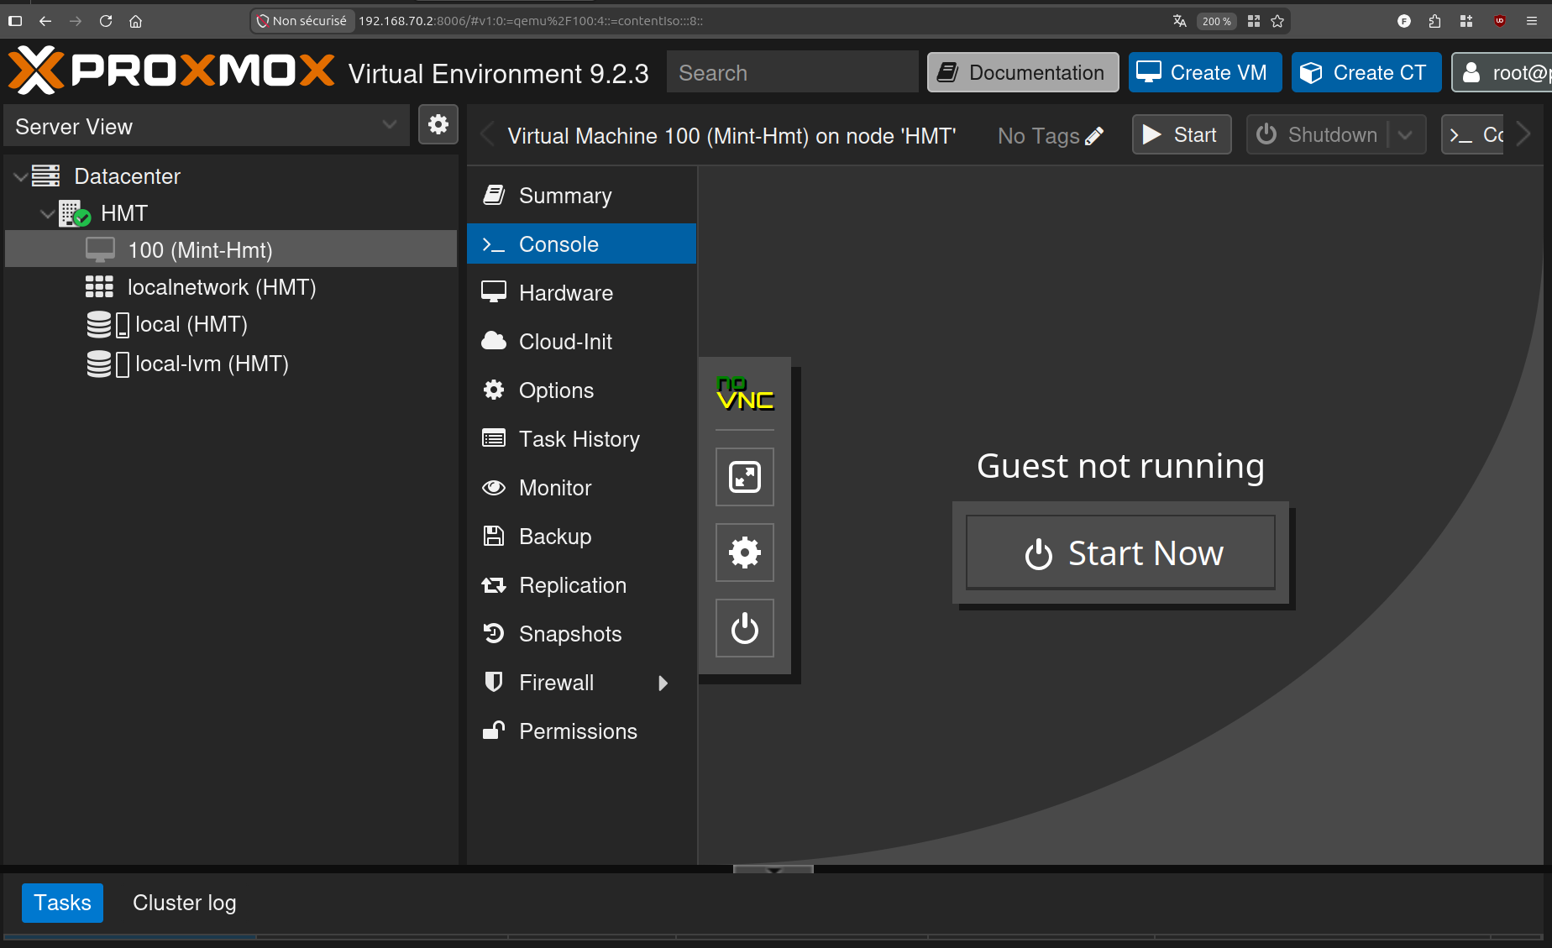Select local (HMT) storage in tree

230,324
